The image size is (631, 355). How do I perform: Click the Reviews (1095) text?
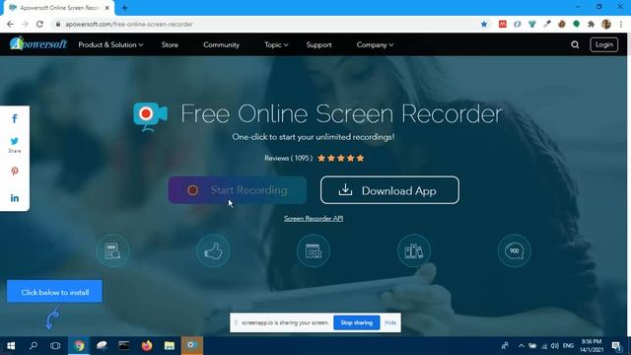tap(288, 158)
